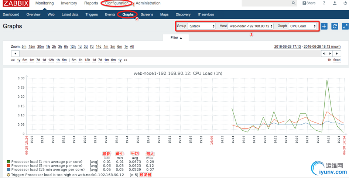Go to the IT services tab

click(206, 14)
